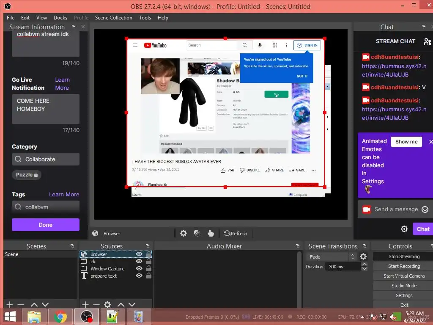
Task: Click the Category search field Collaborate
Action: pos(46,159)
